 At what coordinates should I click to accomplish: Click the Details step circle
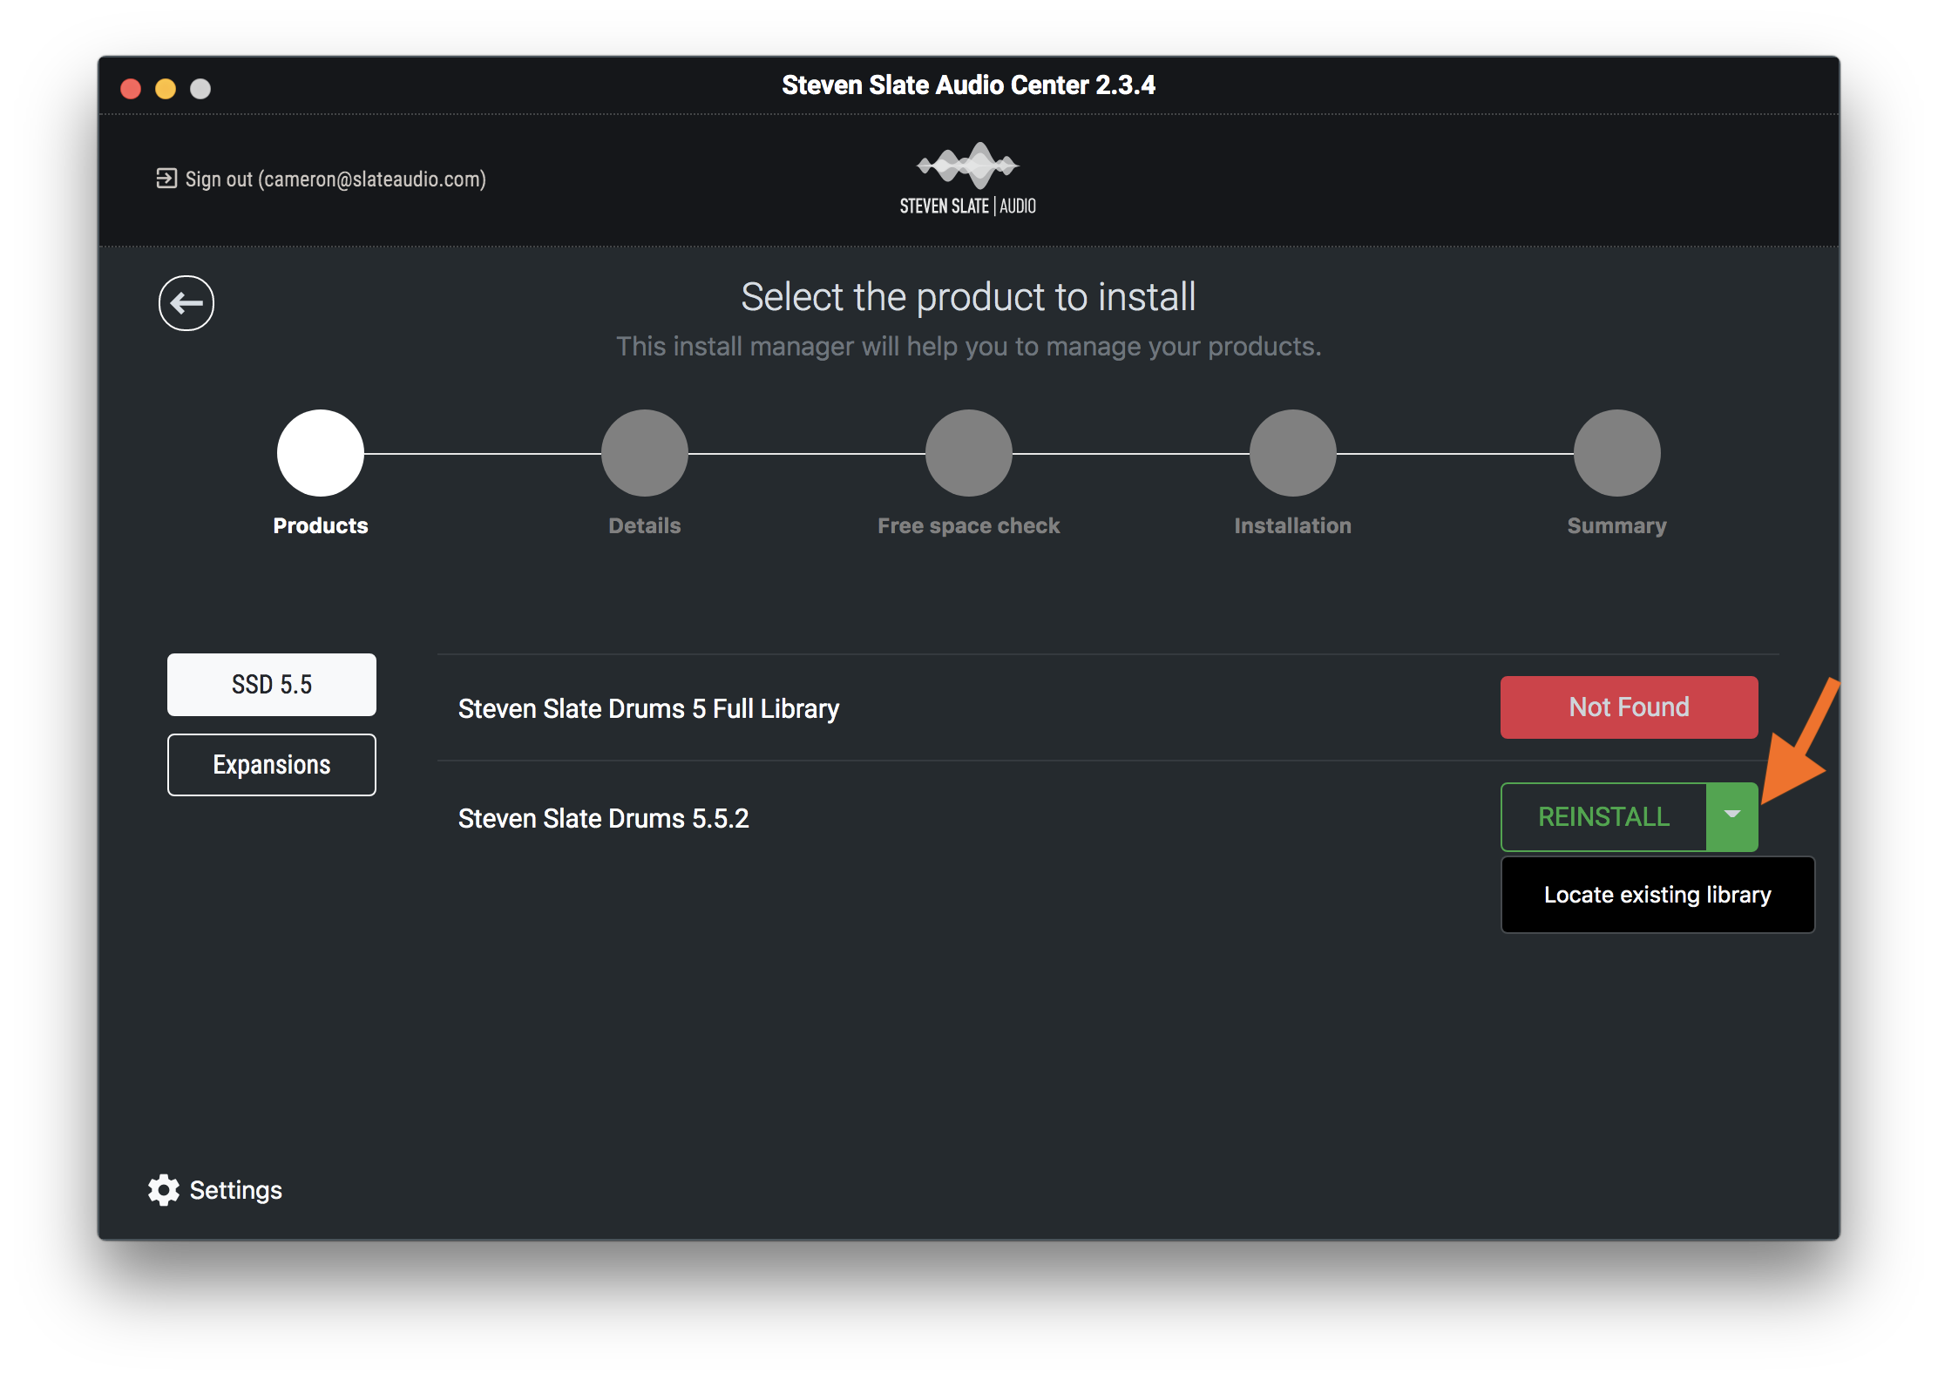[x=645, y=453]
